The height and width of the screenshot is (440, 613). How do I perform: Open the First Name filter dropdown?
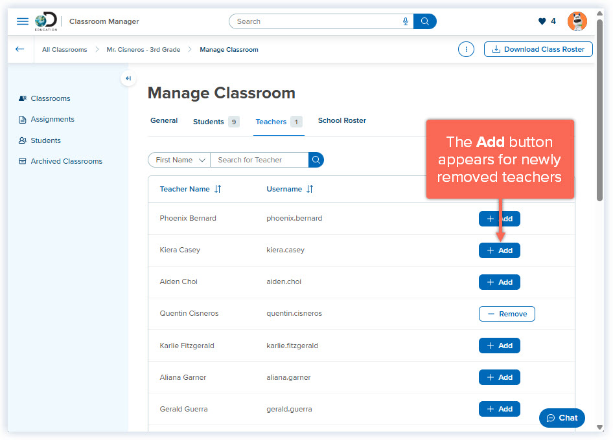[179, 159]
